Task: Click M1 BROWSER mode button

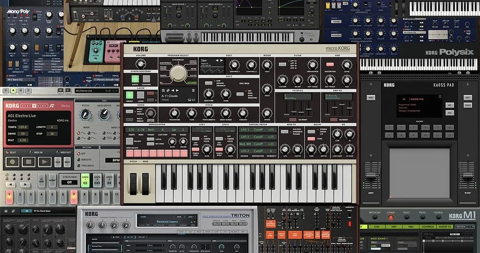Action: point(375,218)
